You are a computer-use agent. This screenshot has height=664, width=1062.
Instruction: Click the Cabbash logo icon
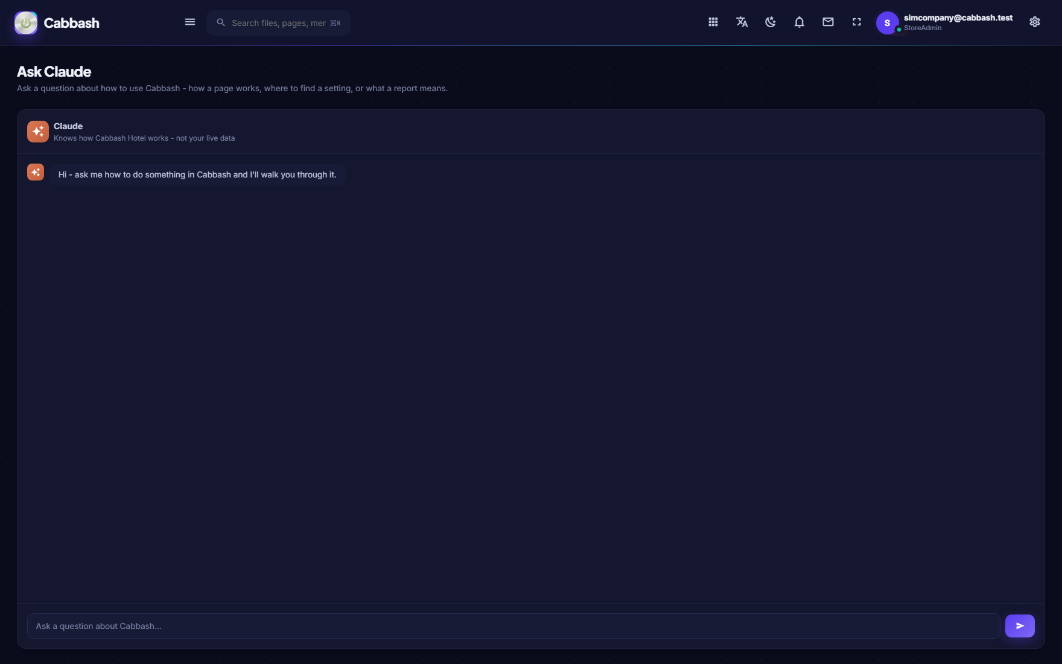pyautogui.click(x=26, y=23)
